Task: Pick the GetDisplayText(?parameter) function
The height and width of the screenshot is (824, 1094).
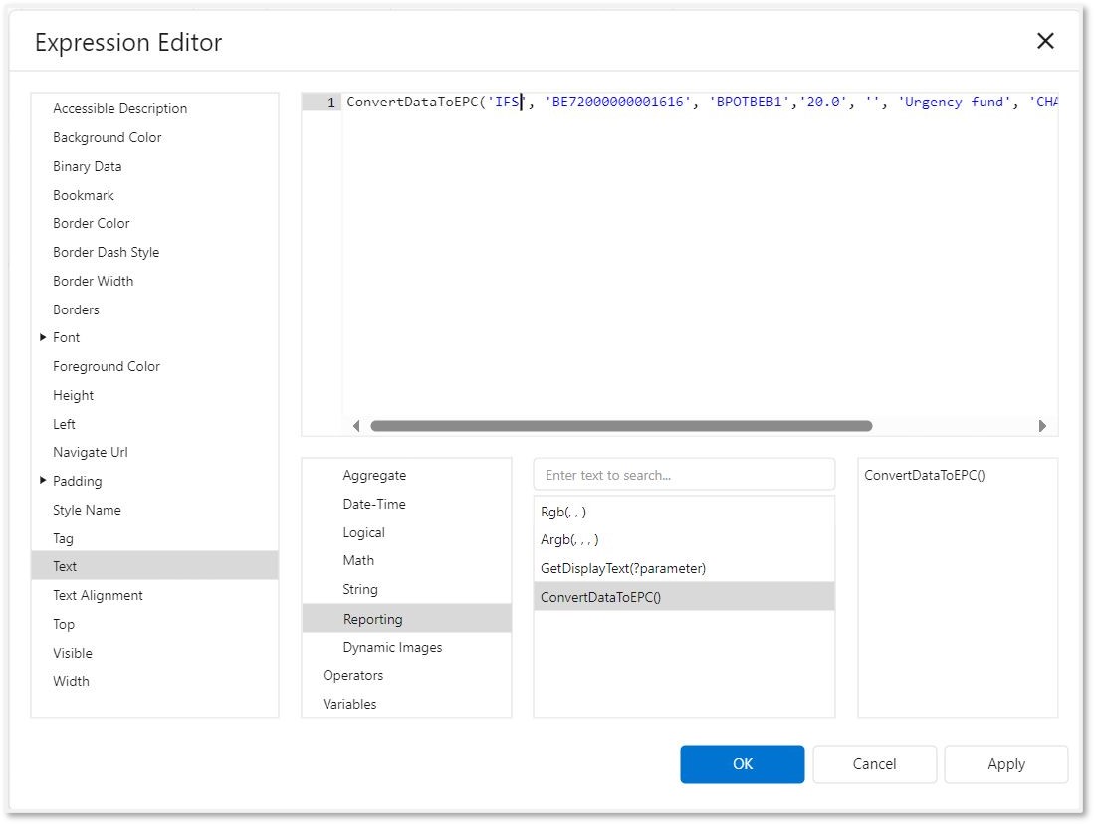Action: point(623,568)
